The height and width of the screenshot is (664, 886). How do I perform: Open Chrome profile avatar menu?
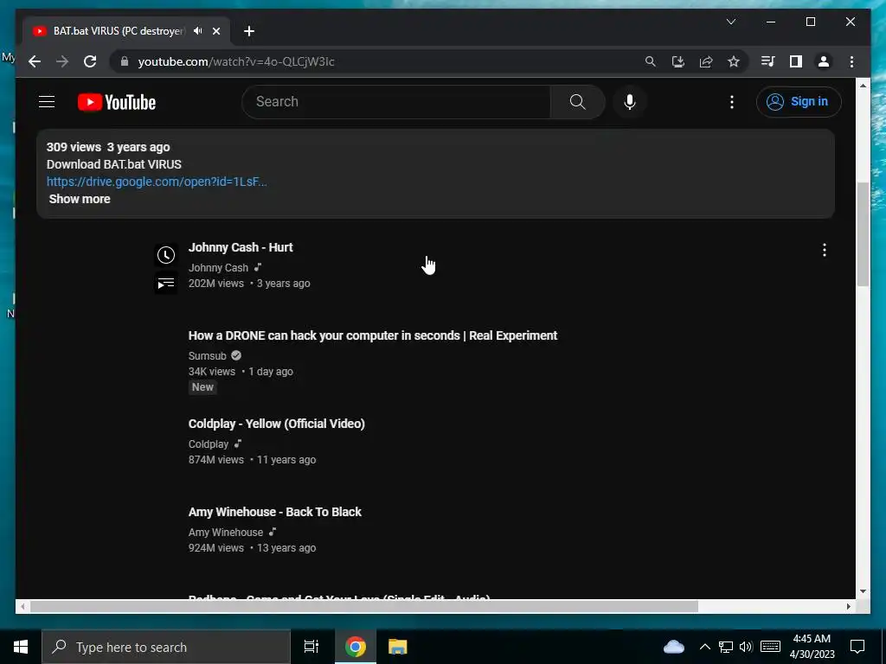pos(824,61)
